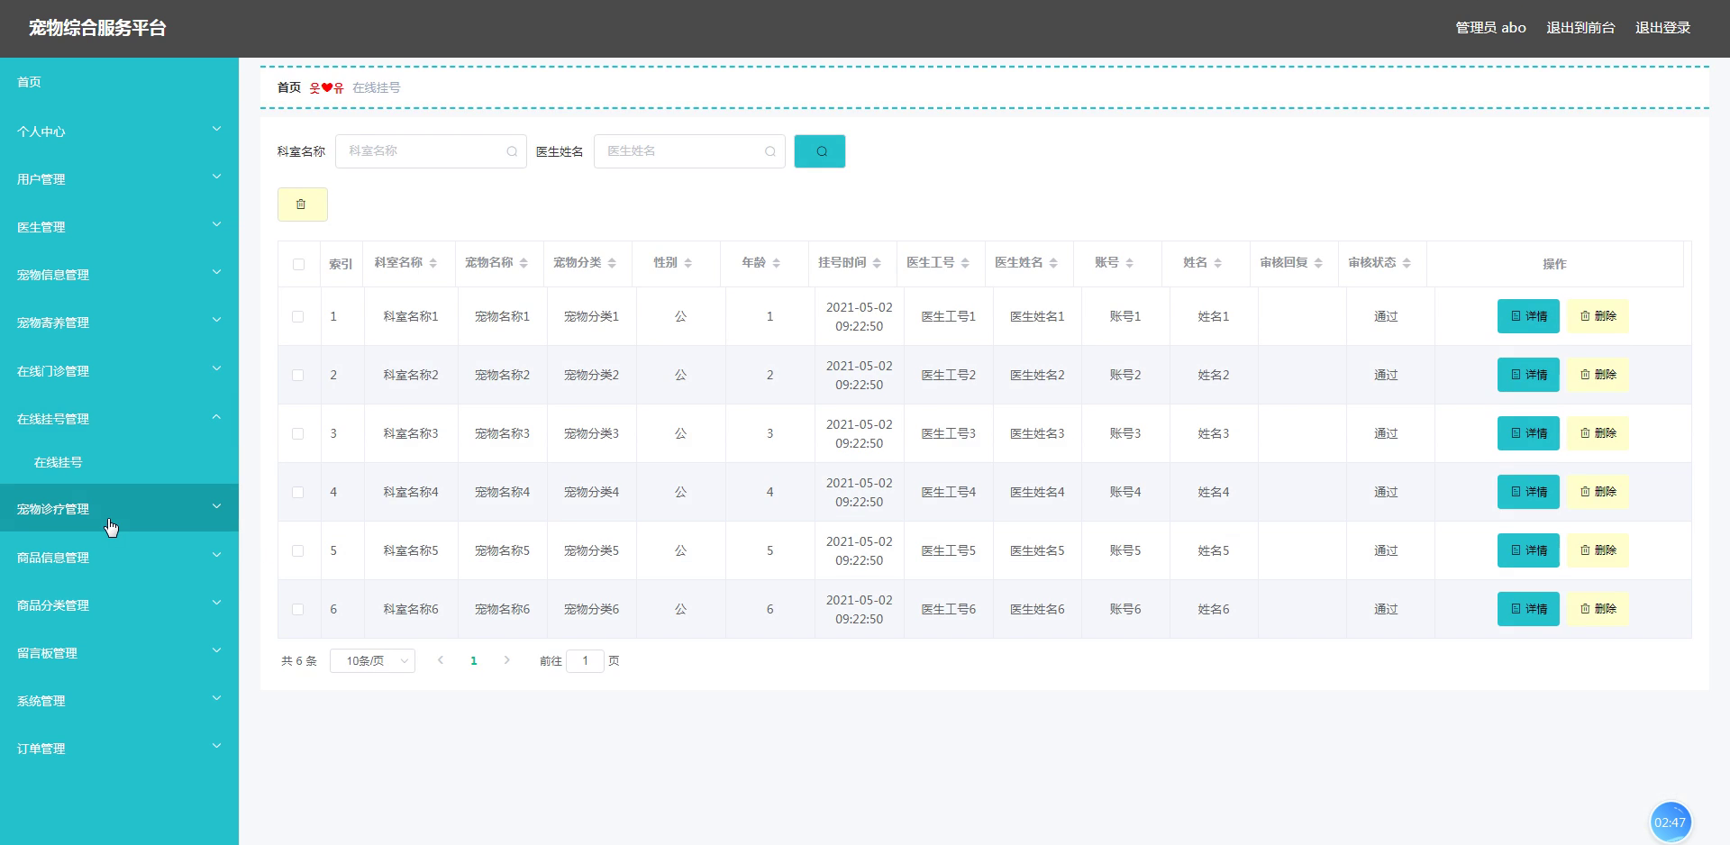This screenshot has height=845, width=1730.
Task: Open 详情 for row 科室名称6
Action: point(1528,609)
